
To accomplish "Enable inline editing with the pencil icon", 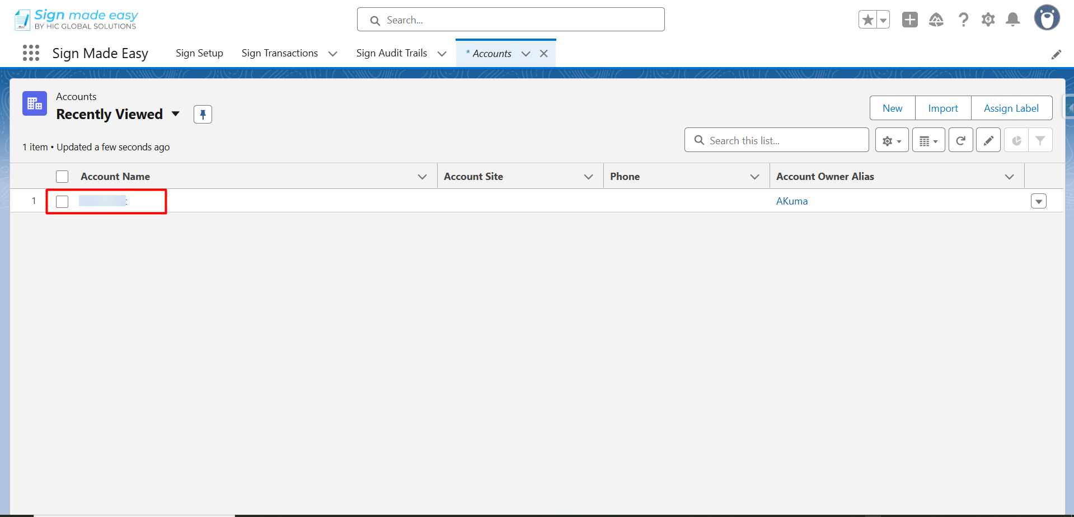I will [988, 140].
